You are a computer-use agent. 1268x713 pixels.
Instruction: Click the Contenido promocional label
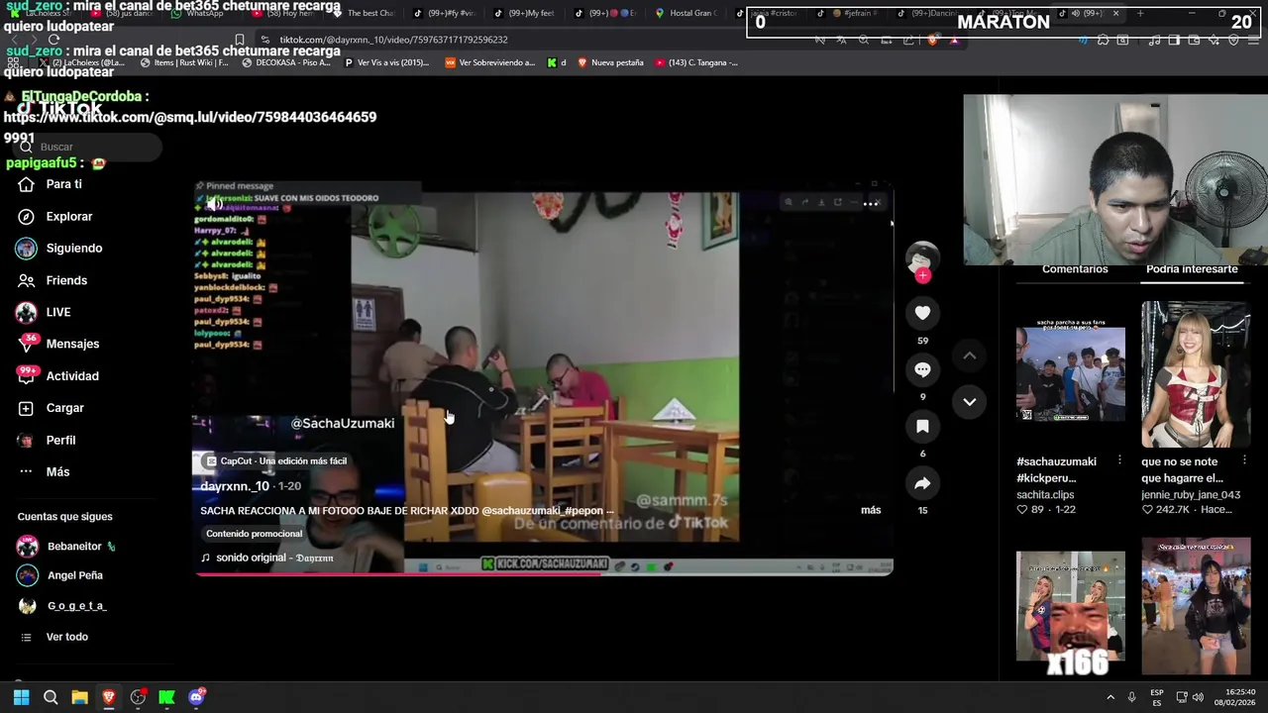254,534
